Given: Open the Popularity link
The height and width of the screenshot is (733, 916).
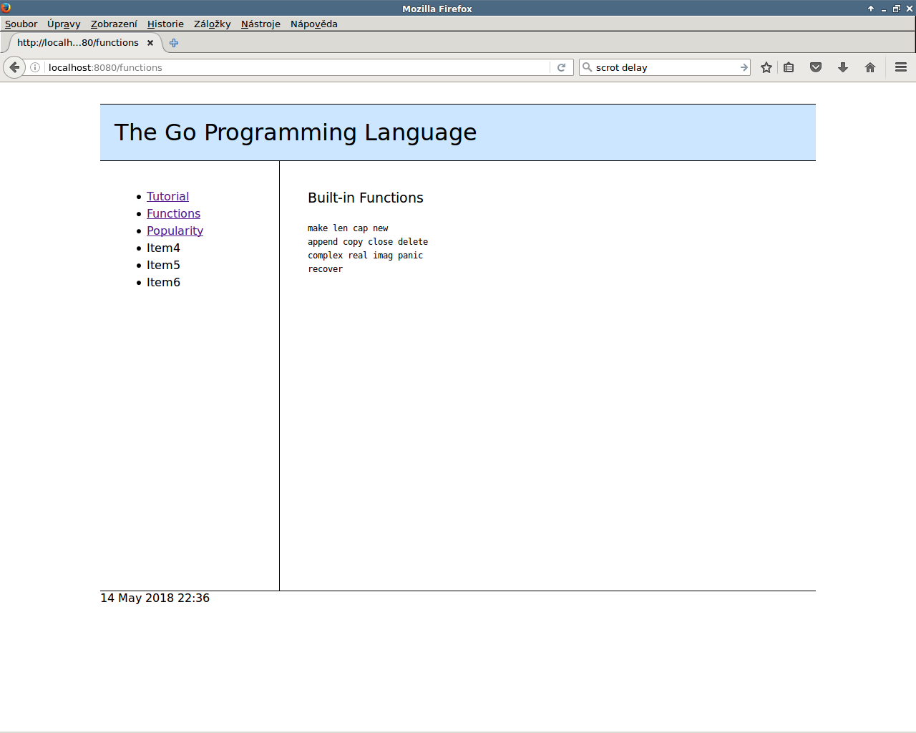Looking at the screenshot, I should (x=175, y=230).
